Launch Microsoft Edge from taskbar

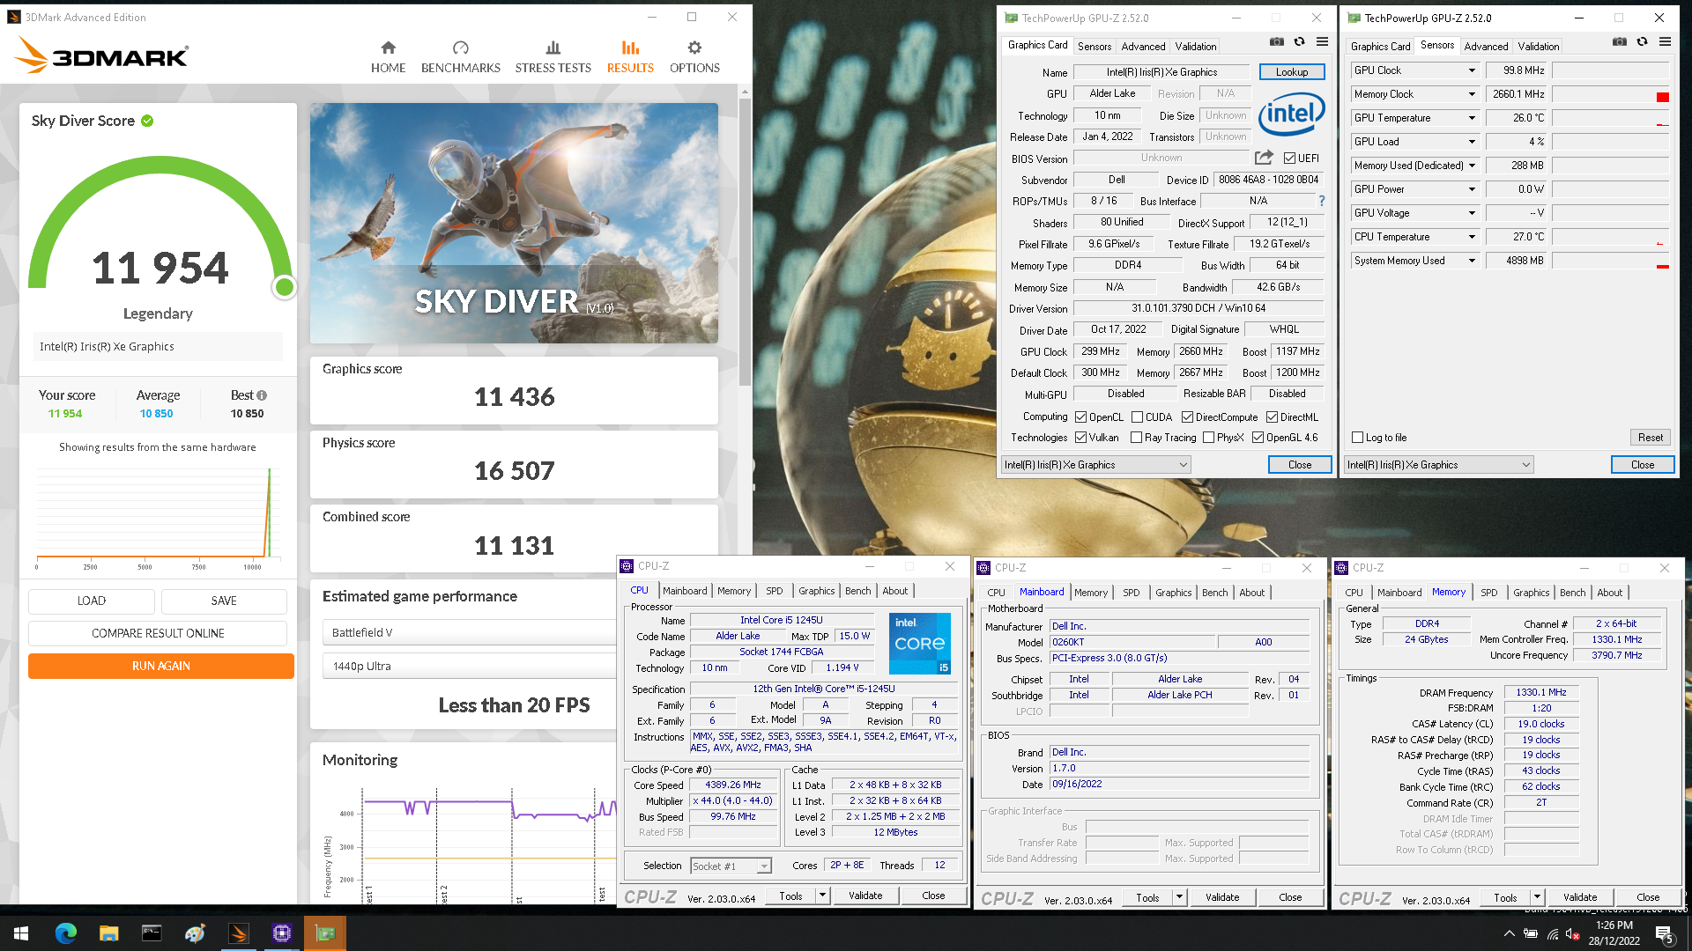coord(66,933)
